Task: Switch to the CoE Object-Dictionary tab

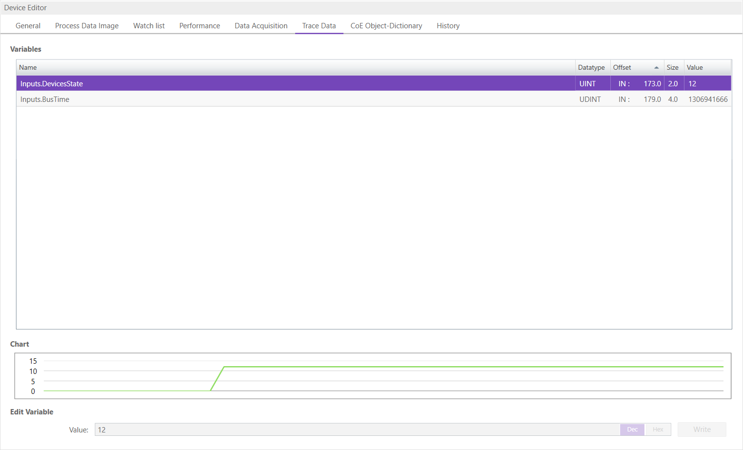Action: (x=386, y=25)
